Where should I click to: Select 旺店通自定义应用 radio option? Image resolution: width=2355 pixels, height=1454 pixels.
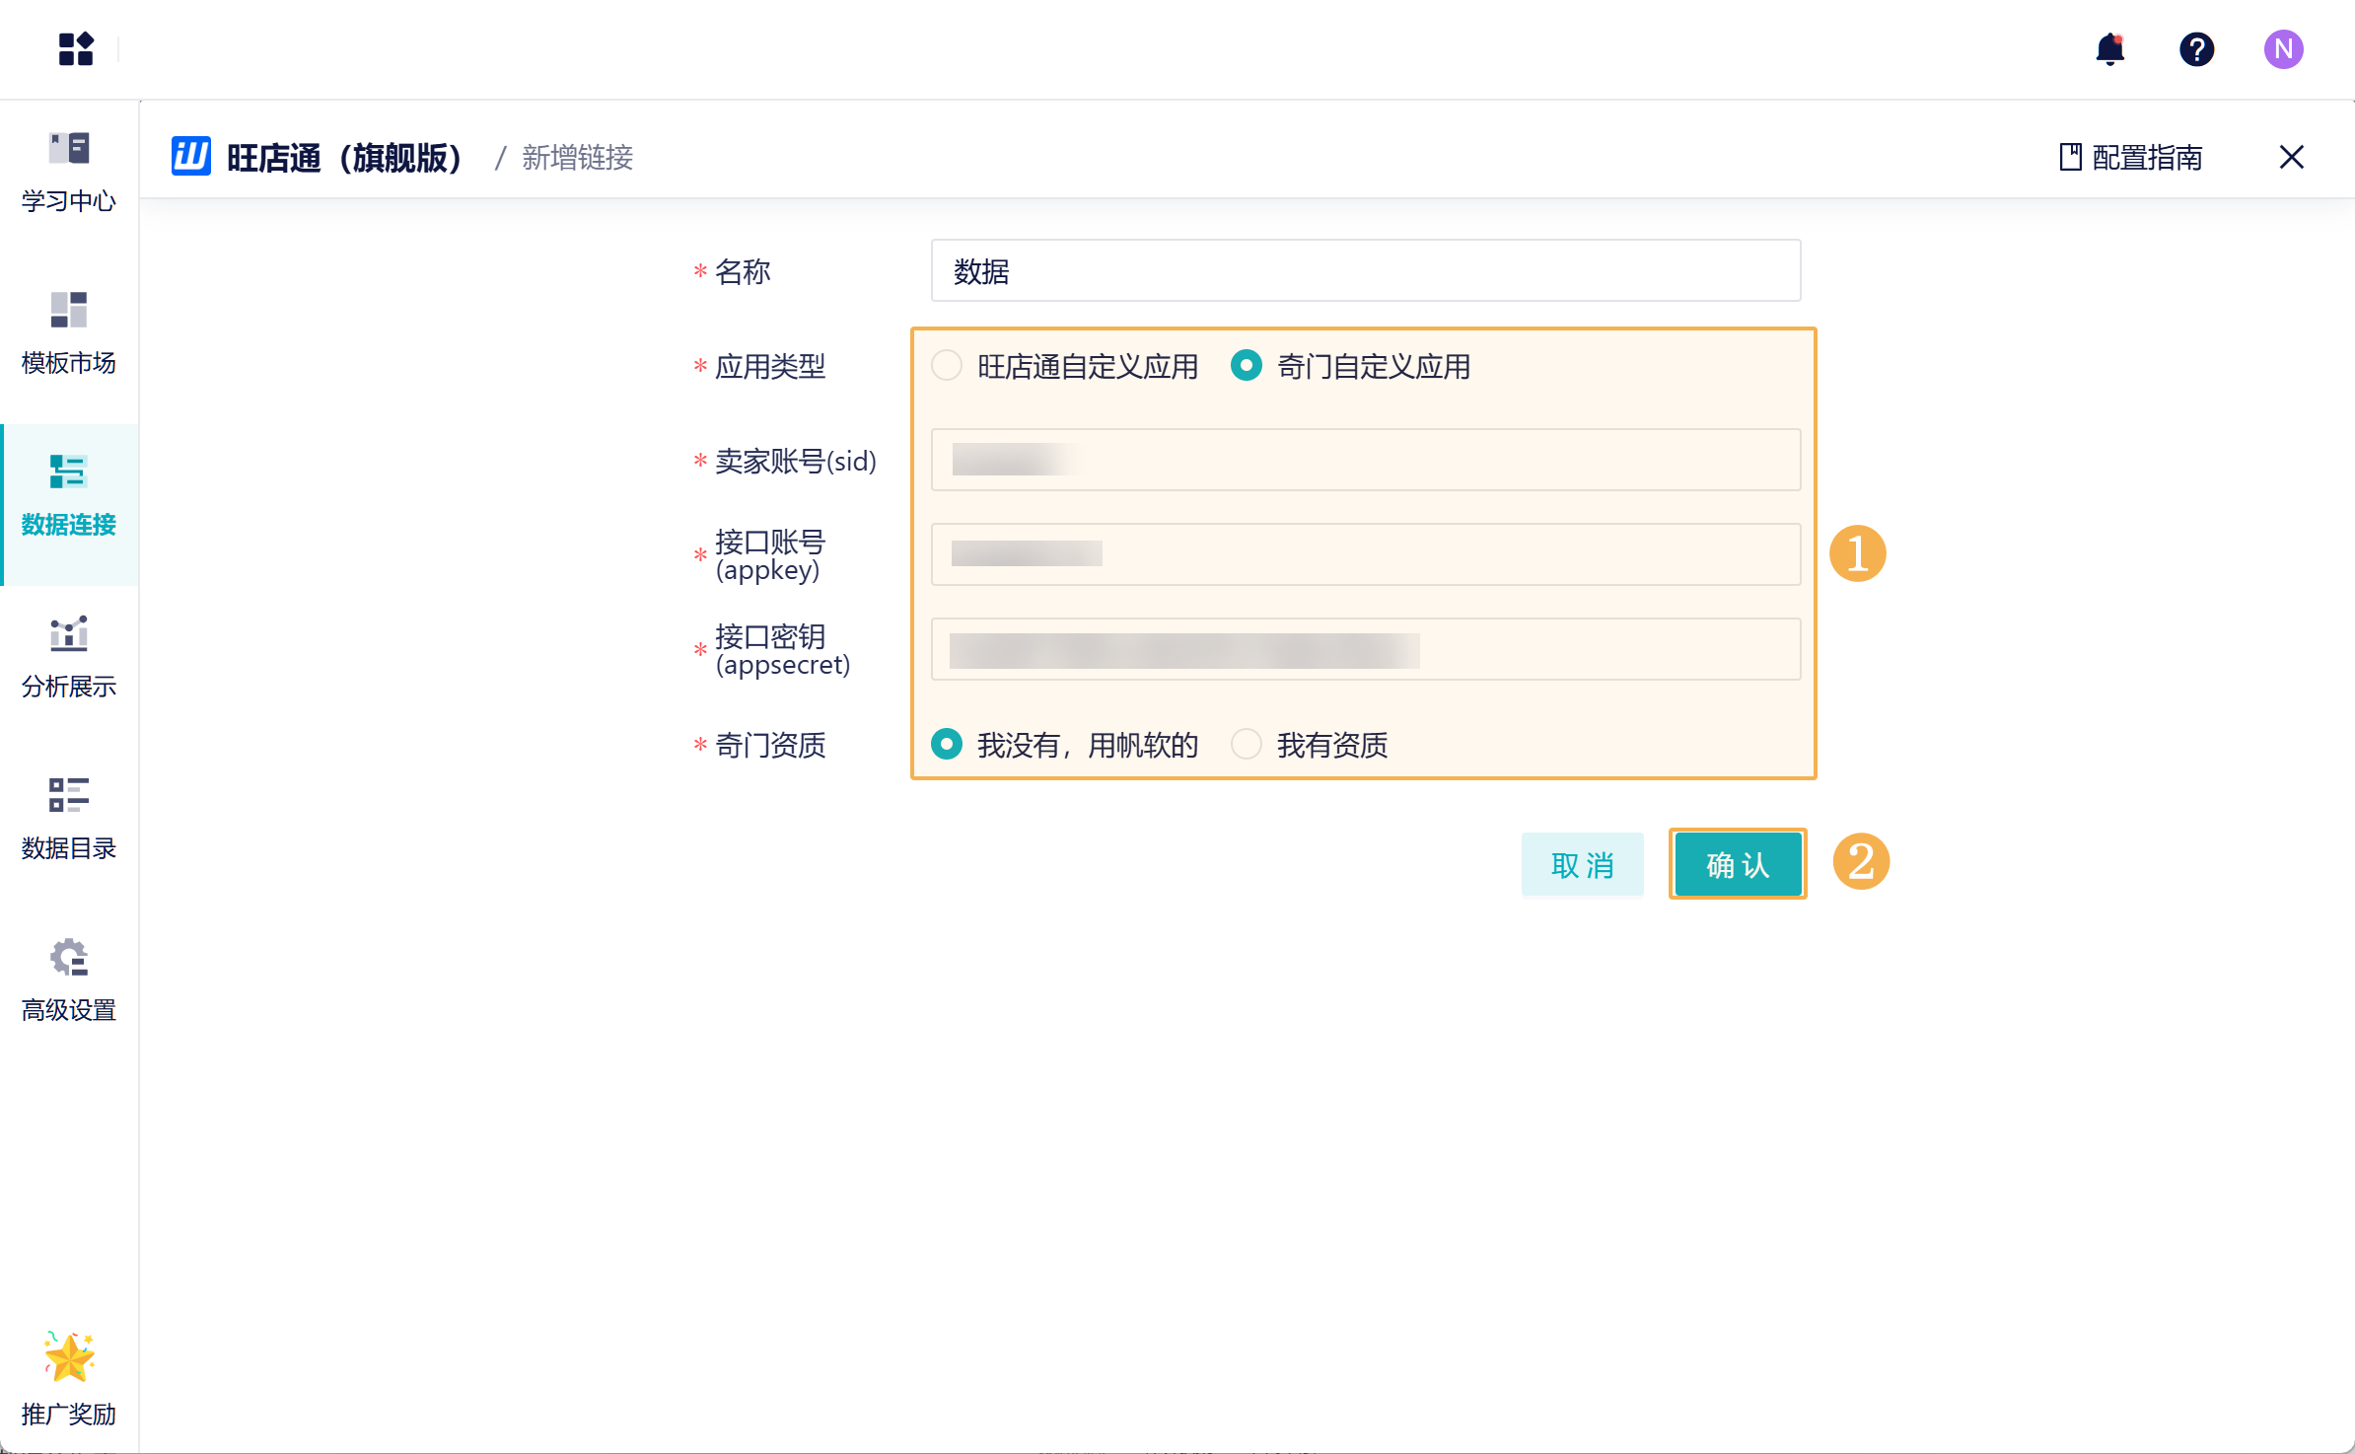click(947, 366)
